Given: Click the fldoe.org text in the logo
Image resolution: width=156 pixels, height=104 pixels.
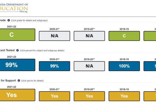Looking at the screenshot, I should (23, 11).
